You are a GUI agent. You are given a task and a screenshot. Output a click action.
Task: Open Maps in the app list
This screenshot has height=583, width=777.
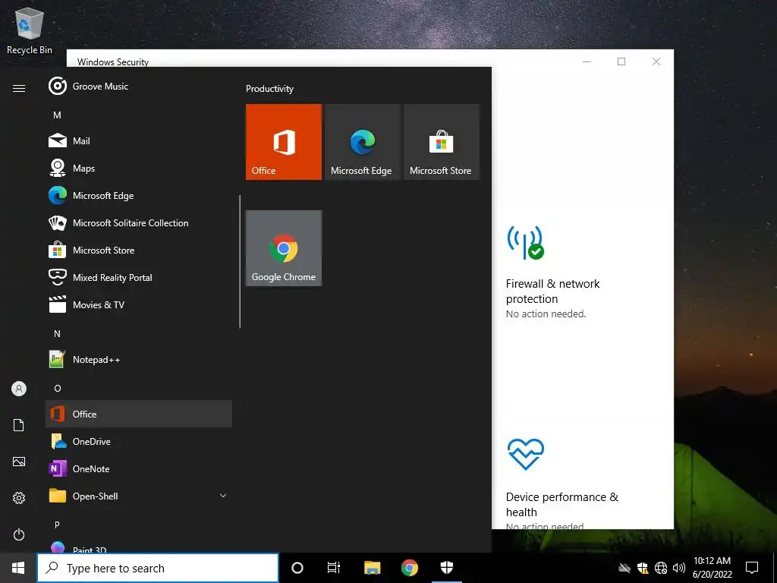point(139,168)
